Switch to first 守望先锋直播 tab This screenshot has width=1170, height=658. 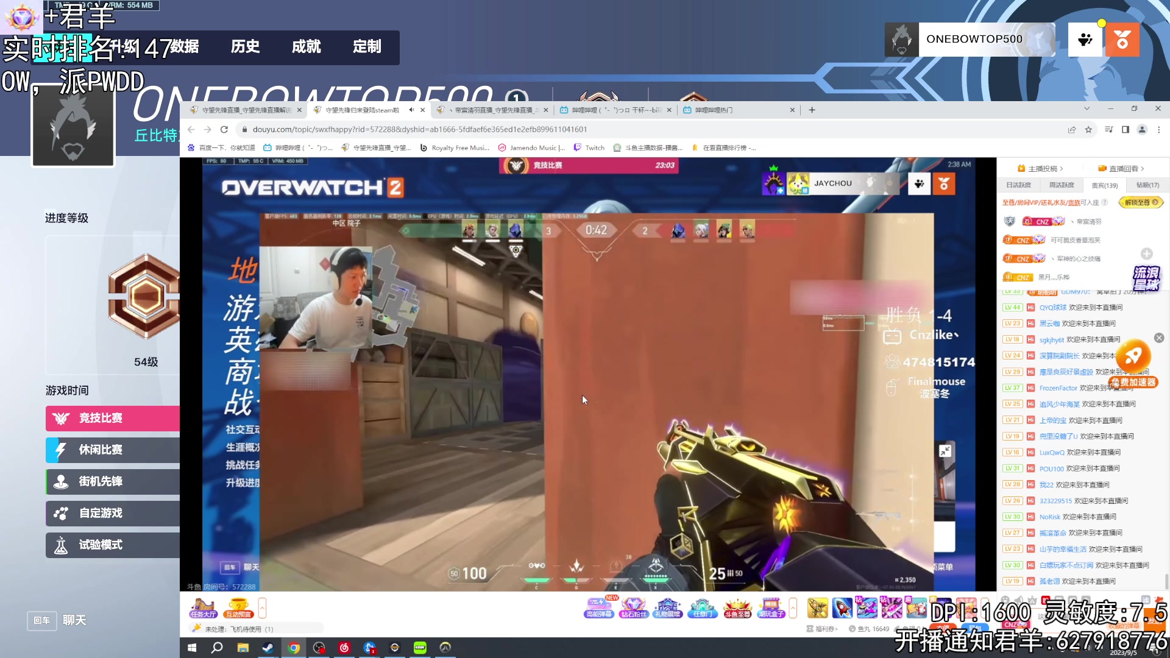pos(245,110)
